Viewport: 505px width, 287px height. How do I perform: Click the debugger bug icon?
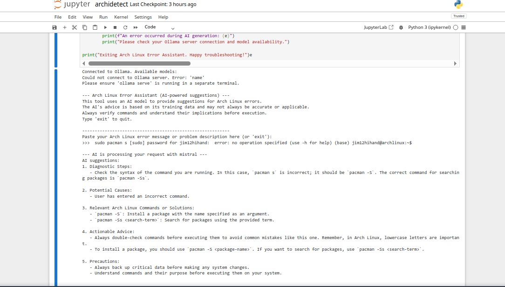click(401, 27)
